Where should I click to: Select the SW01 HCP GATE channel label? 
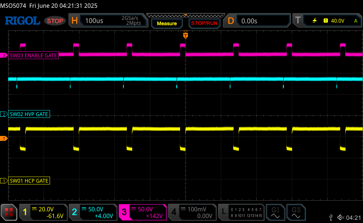click(x=29, y=181)
